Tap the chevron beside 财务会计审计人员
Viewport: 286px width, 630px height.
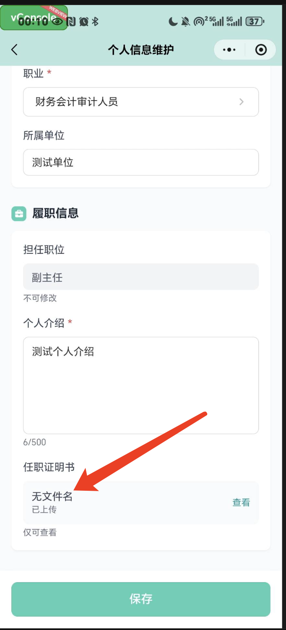click(x=242, y=102)
